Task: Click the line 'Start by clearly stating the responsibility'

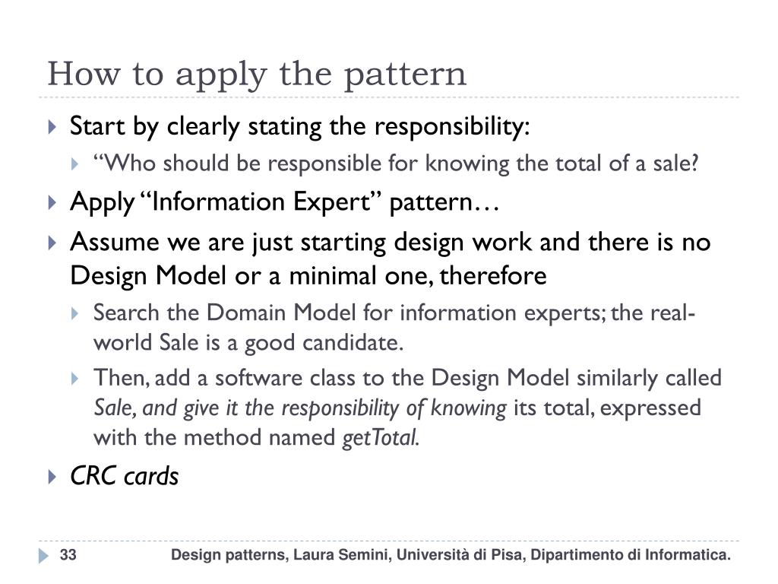Action: coord(299,126)
